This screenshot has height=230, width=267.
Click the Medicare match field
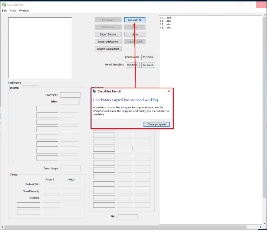tap(72, 198)
